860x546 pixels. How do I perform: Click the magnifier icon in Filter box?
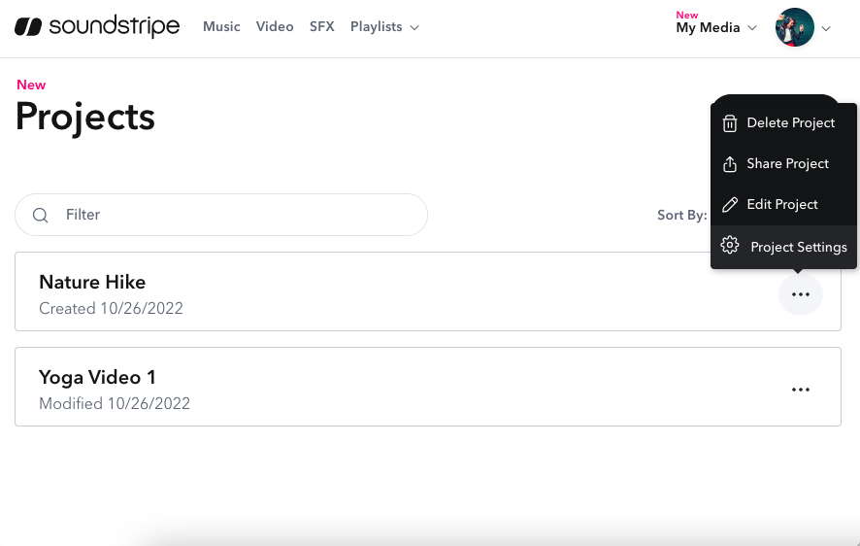41,215
